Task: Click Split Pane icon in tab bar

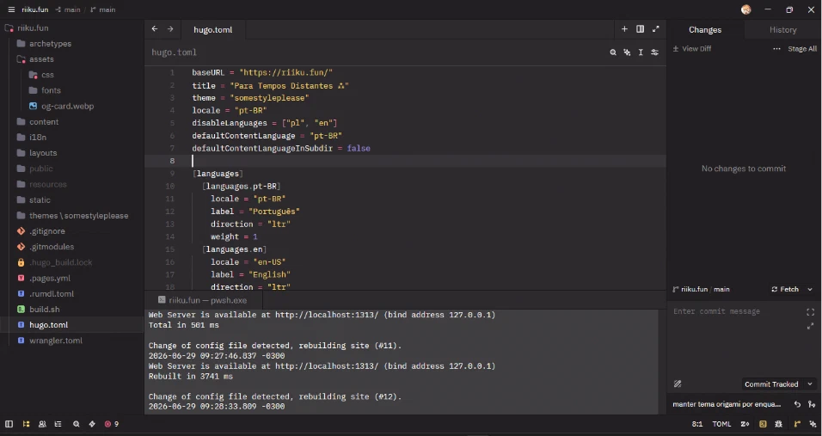Action: pyautogui.click(x=640, y=29)
